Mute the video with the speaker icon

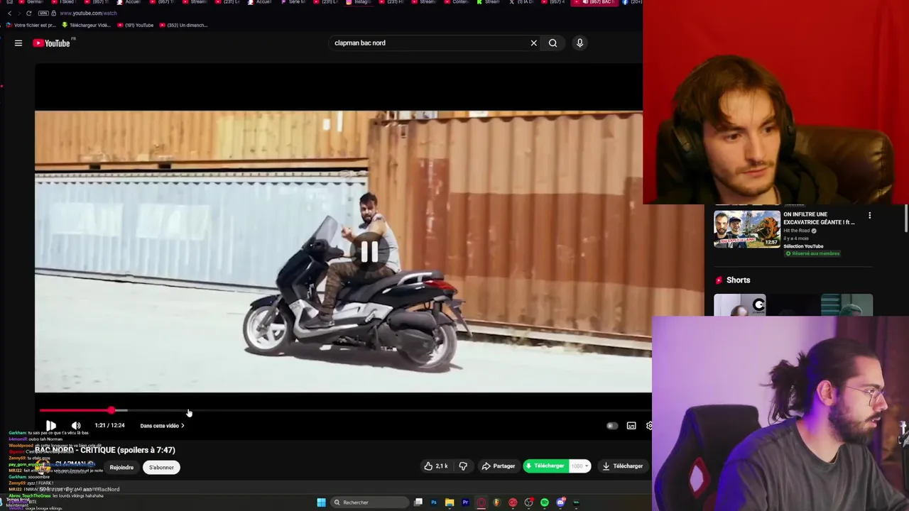tap(76, 426)
